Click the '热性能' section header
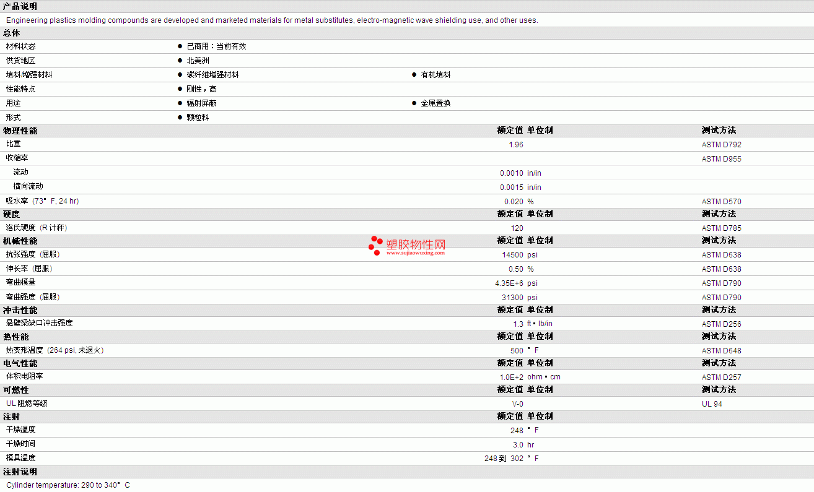814x492 pixels. (x=16, y=337)
